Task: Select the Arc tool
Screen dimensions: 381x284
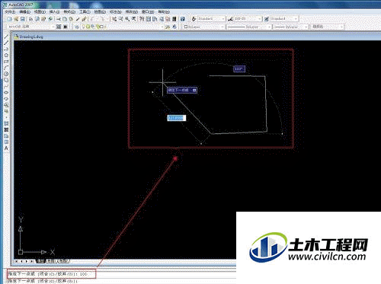Action: 6,68
